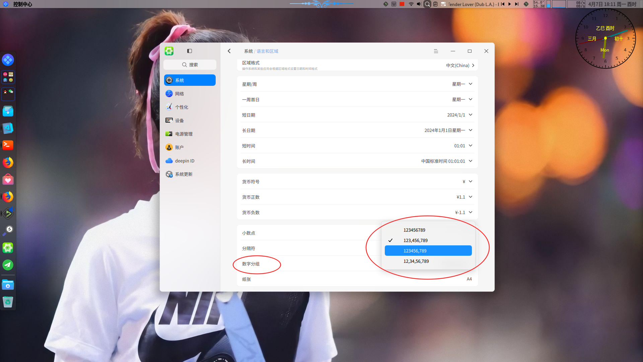The height and width of the screenshot is (362, 643).
Task: Expand the 一周首日 dropdown
Action: 357,100
